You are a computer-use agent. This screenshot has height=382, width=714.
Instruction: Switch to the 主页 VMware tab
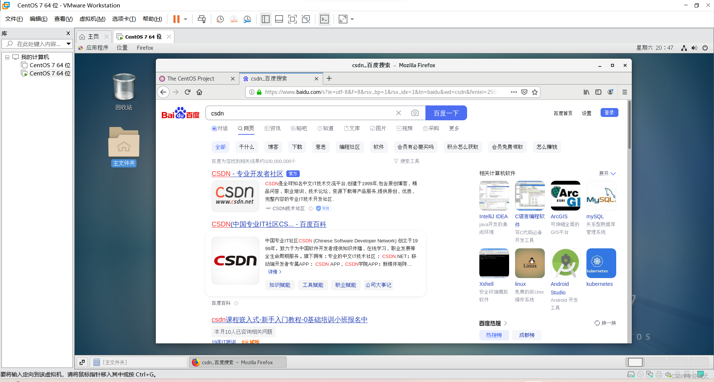(x=93, y=37)
